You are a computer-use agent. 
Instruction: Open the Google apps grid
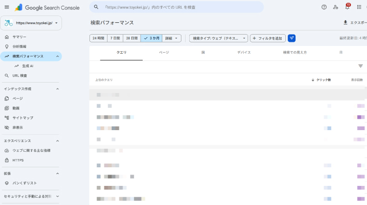coord(359,7)
